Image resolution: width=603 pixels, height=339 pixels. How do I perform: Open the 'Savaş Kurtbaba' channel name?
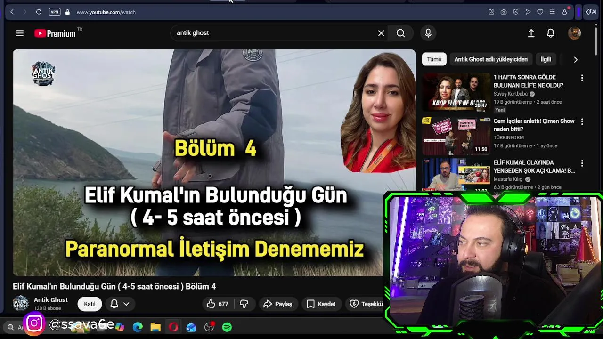coord(510,94)
